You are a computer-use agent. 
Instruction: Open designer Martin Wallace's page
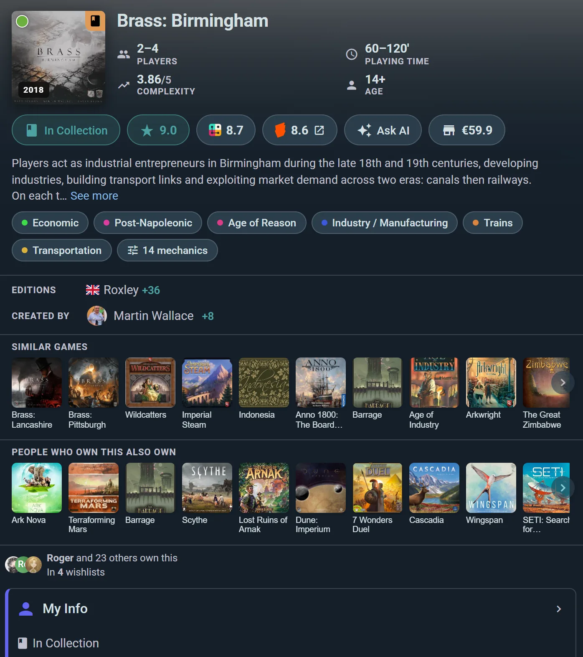pos(154,316)
